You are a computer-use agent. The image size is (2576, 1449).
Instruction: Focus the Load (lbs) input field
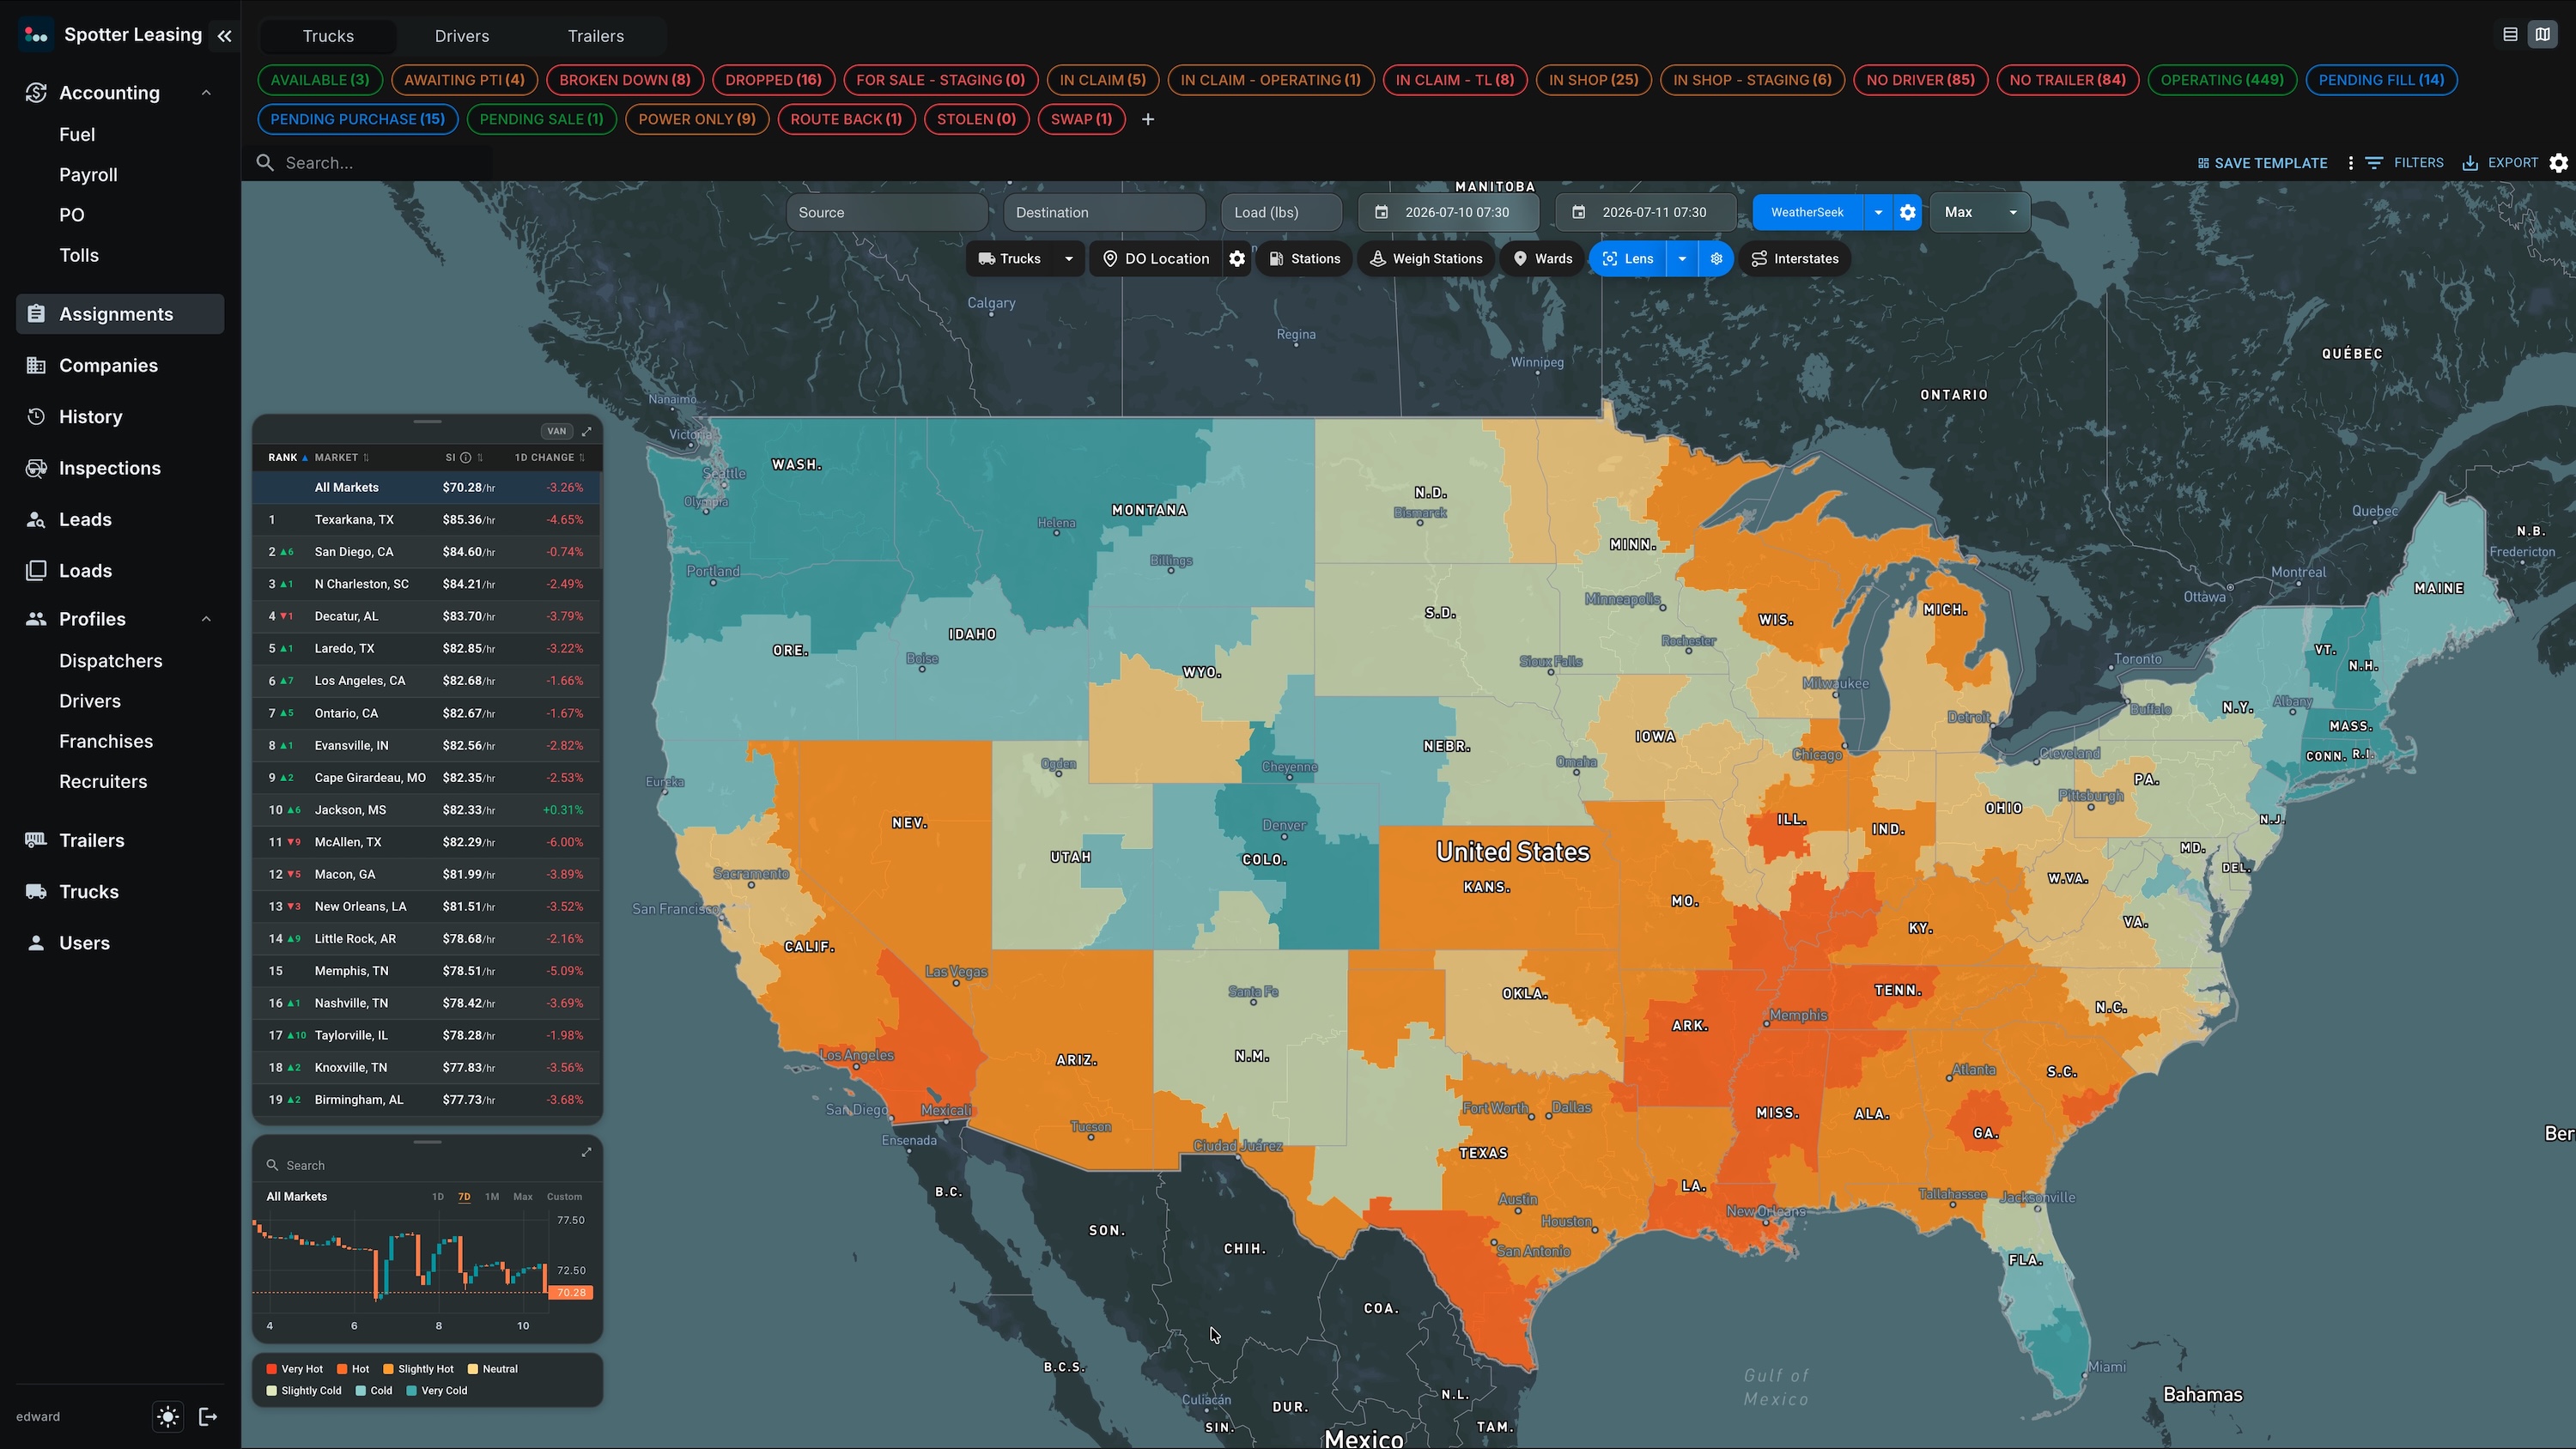click(1281, 212)
